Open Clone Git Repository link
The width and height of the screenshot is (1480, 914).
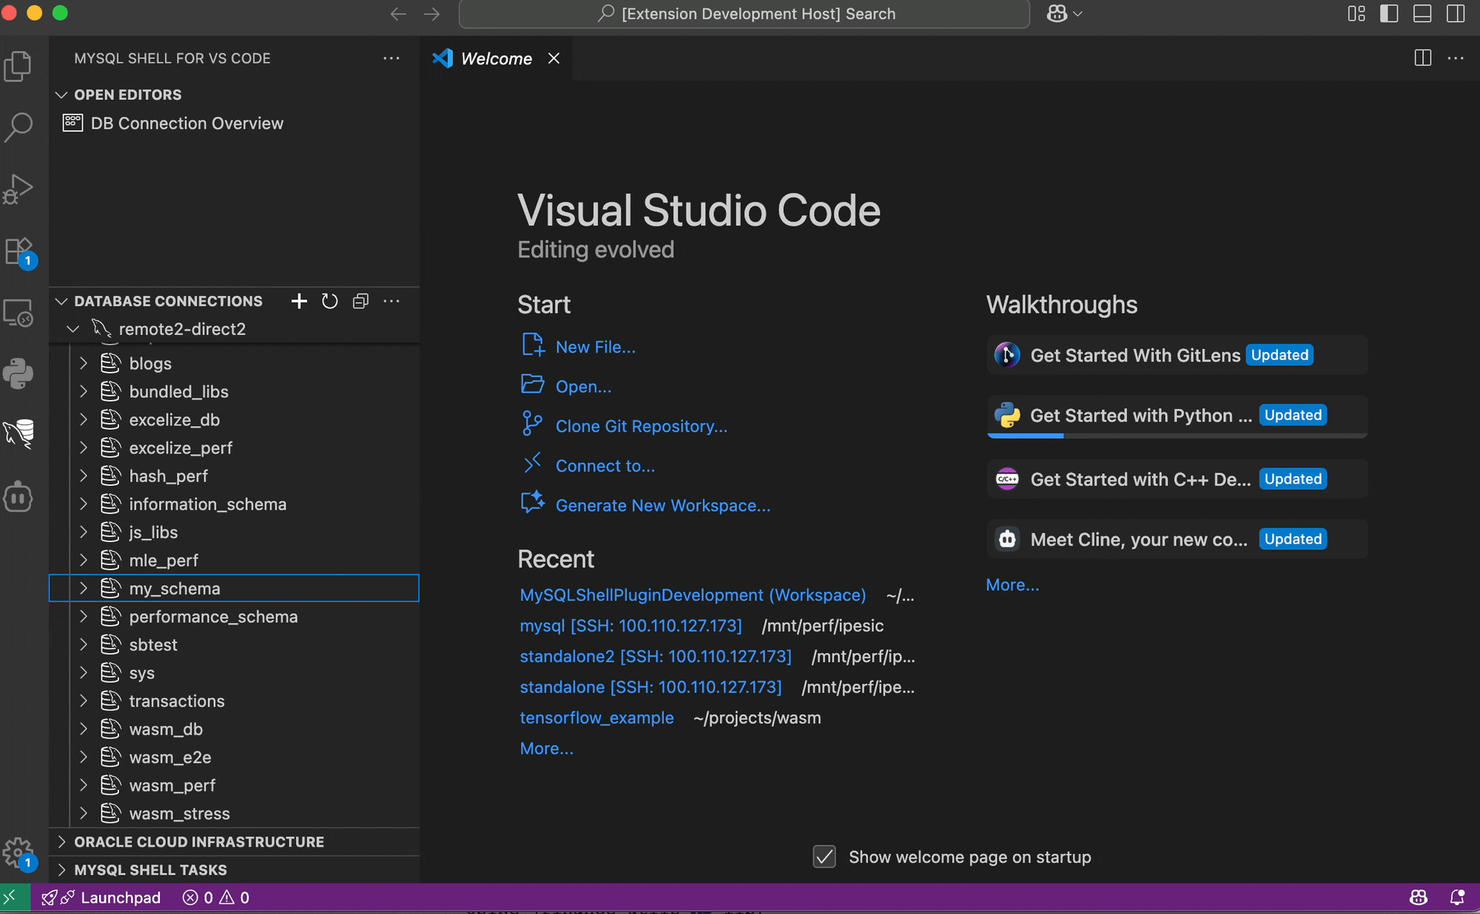point(641,426)
